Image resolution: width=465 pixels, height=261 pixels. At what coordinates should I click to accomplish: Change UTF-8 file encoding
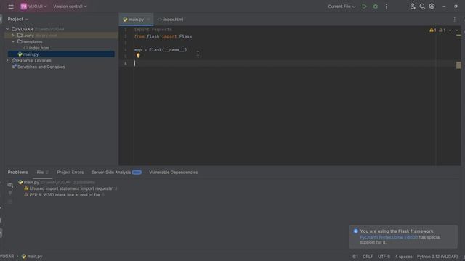[384, 257]
